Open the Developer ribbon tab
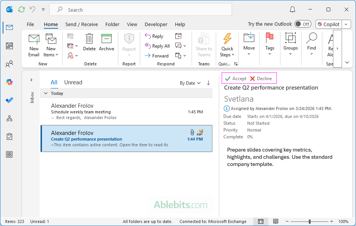Viewport: 356px width, 226px height. pyautogui.click(x=156, y=24)
